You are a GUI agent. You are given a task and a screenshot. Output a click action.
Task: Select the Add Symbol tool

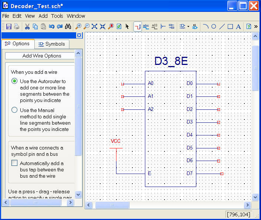[x=182, y=26]
